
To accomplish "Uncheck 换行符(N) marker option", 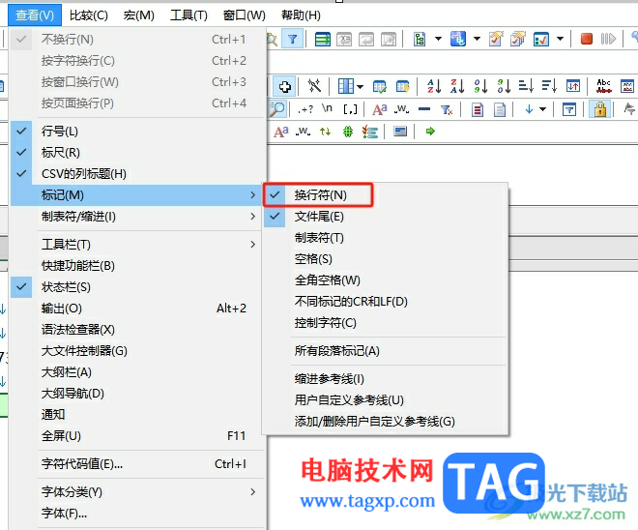I will click(x=385, y=195).
